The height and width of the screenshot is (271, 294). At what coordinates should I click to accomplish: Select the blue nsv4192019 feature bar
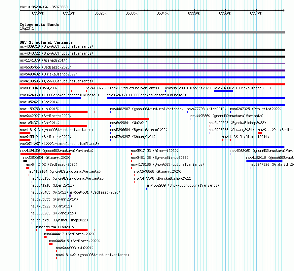click(x=264, y=161)
